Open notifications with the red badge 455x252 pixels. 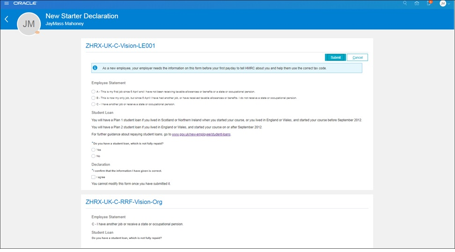(429, 3)
